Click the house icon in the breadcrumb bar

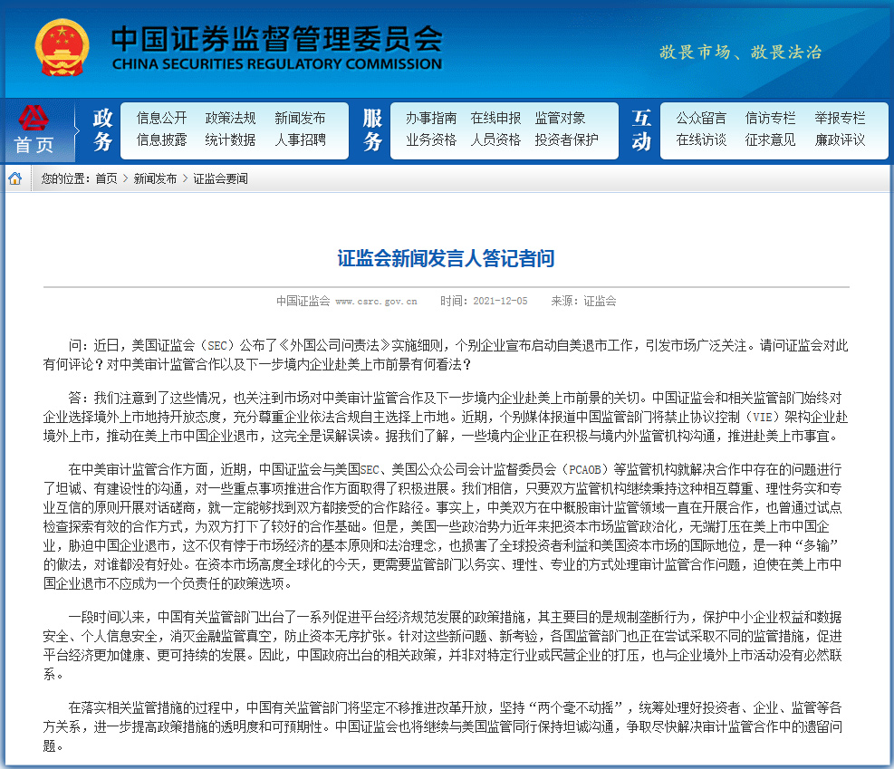point(14,178)
